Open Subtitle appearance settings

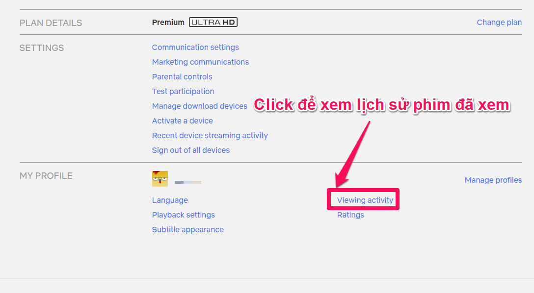click(187, 229)
